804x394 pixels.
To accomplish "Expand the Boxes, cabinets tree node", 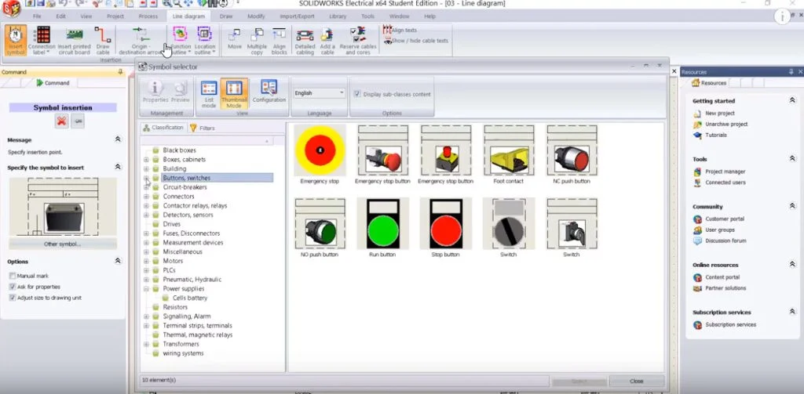I will (146, 160).
